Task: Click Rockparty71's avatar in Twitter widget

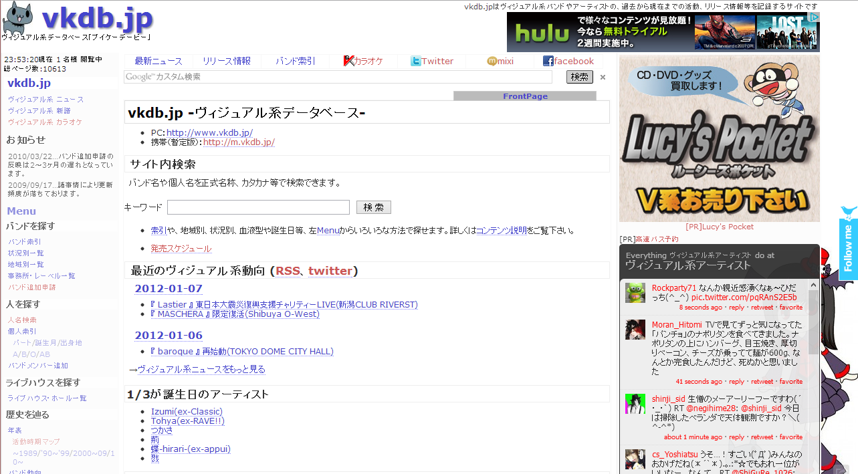Action: [635, 293]
